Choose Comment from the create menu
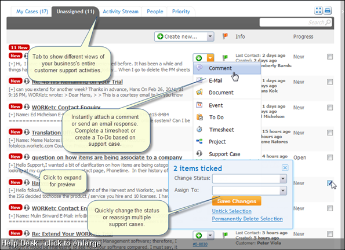Screen dimensions: 345x250 click(227, 68)
